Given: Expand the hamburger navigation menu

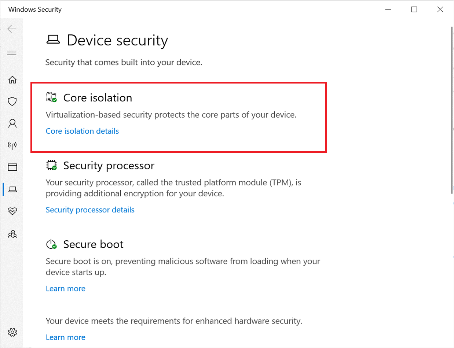Looking at the screenshot, I should point(12,53).
